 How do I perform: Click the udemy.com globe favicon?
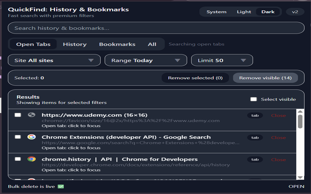[x=31, y=115]
